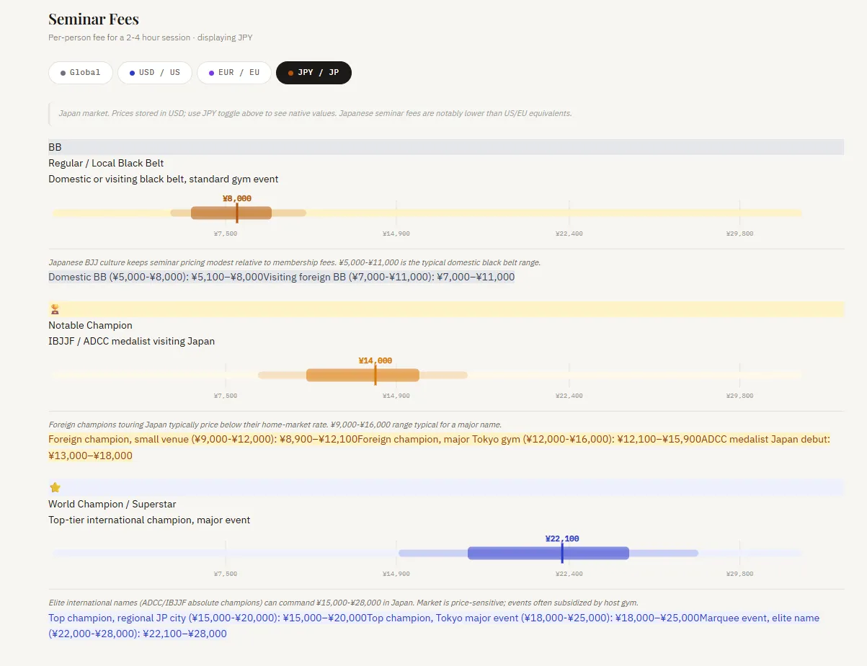Click the ¥14,000 median marker label
This screenshot has height=666, width=867.
point(375,360)
